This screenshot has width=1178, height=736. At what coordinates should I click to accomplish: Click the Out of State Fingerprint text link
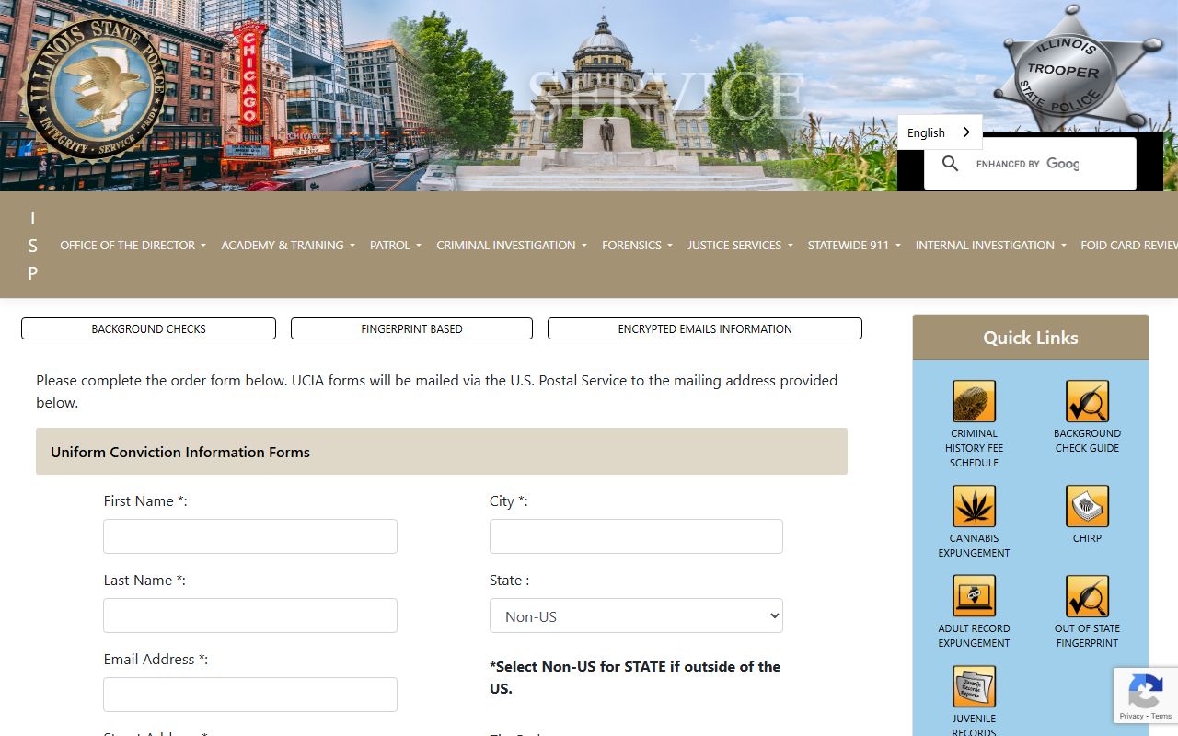click(1087, 636)
